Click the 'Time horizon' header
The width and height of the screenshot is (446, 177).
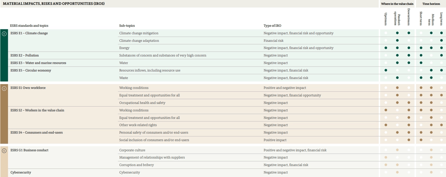(431, 4)
